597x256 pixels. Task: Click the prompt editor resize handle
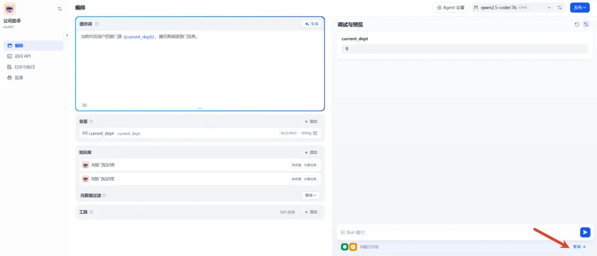pyautogui.click(x=200, y=109)
